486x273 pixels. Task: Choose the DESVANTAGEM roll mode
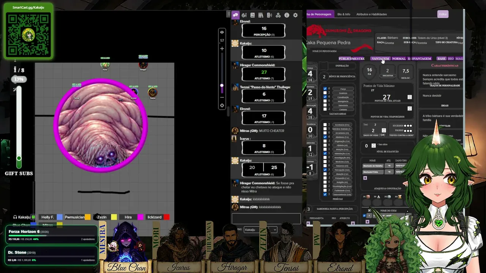(420, 59)
